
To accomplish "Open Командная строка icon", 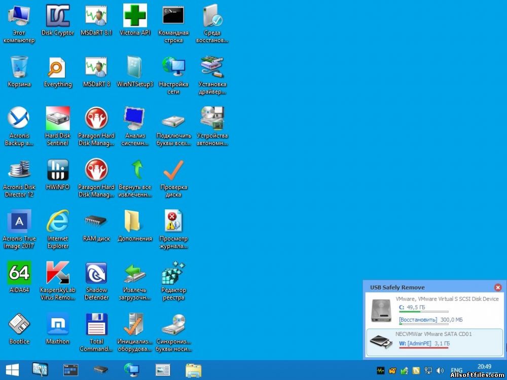I will click(173, 23).
